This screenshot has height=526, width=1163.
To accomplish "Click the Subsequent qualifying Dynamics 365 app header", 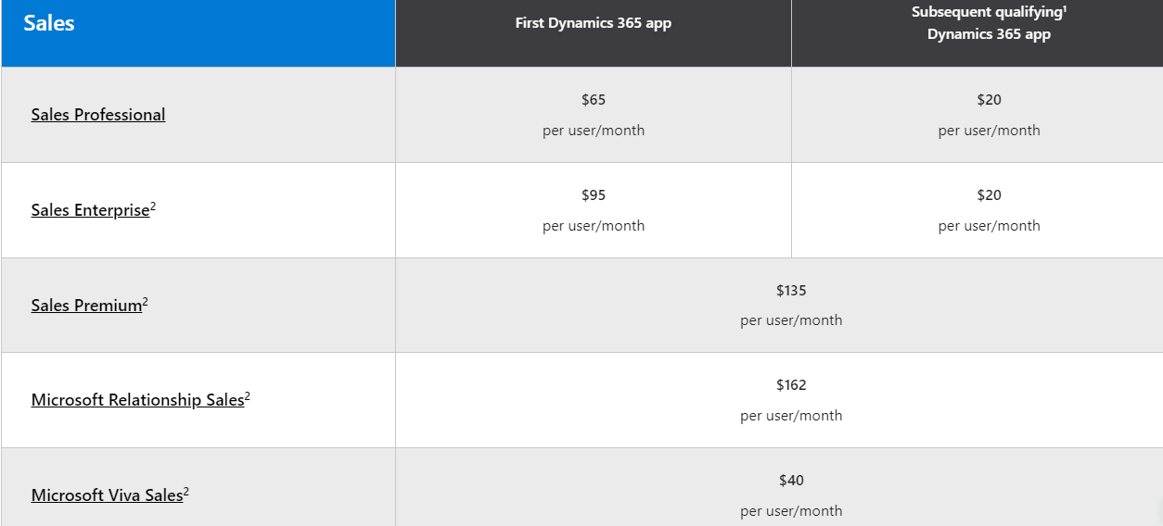I will pyautogui.click(x=989, y=23).
